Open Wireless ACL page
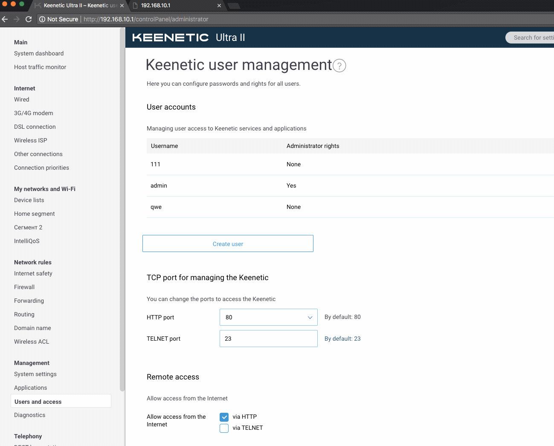The image size is (554, 446). tap(32, 342)
